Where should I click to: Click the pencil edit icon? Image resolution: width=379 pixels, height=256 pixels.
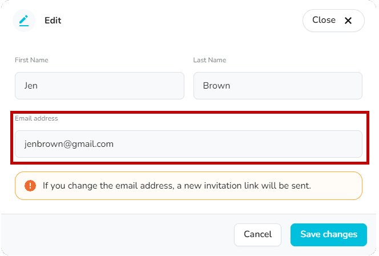23,21
